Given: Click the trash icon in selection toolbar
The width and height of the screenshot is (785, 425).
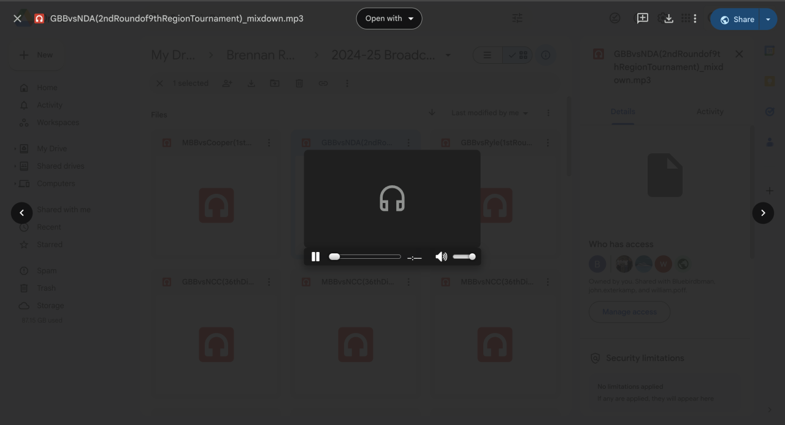Looking at the screenshot, I should 299,83.
